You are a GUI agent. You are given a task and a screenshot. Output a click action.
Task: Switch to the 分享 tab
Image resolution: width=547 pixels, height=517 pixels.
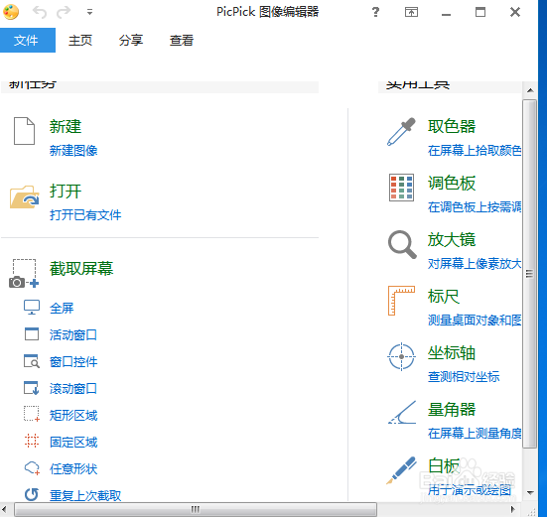point(131,40)
